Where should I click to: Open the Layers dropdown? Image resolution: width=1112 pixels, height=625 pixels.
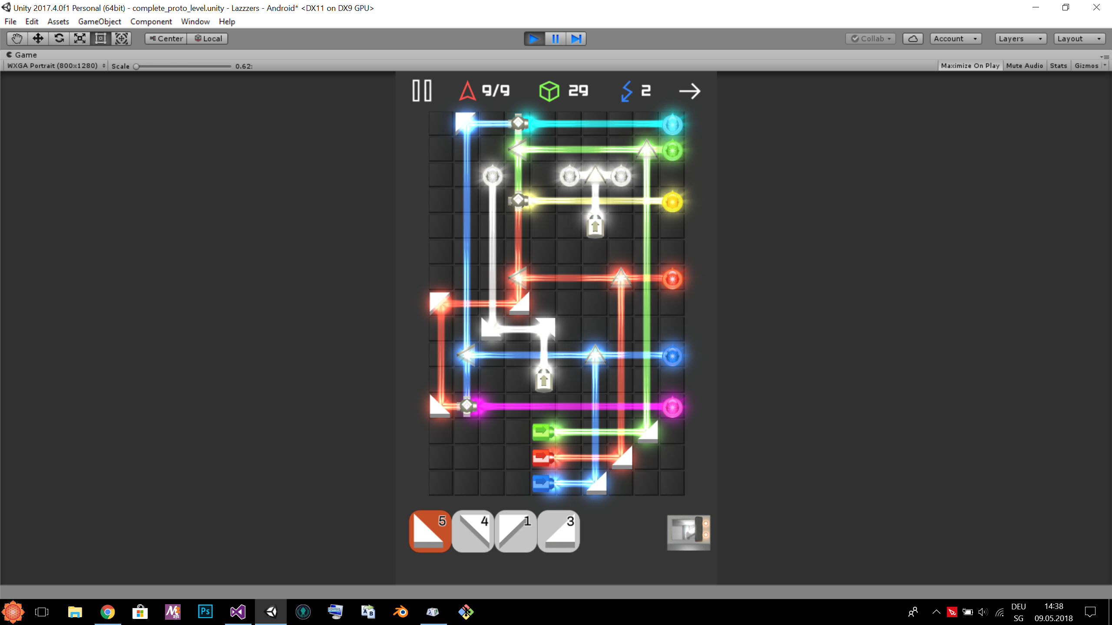[x=1020, y=39]
